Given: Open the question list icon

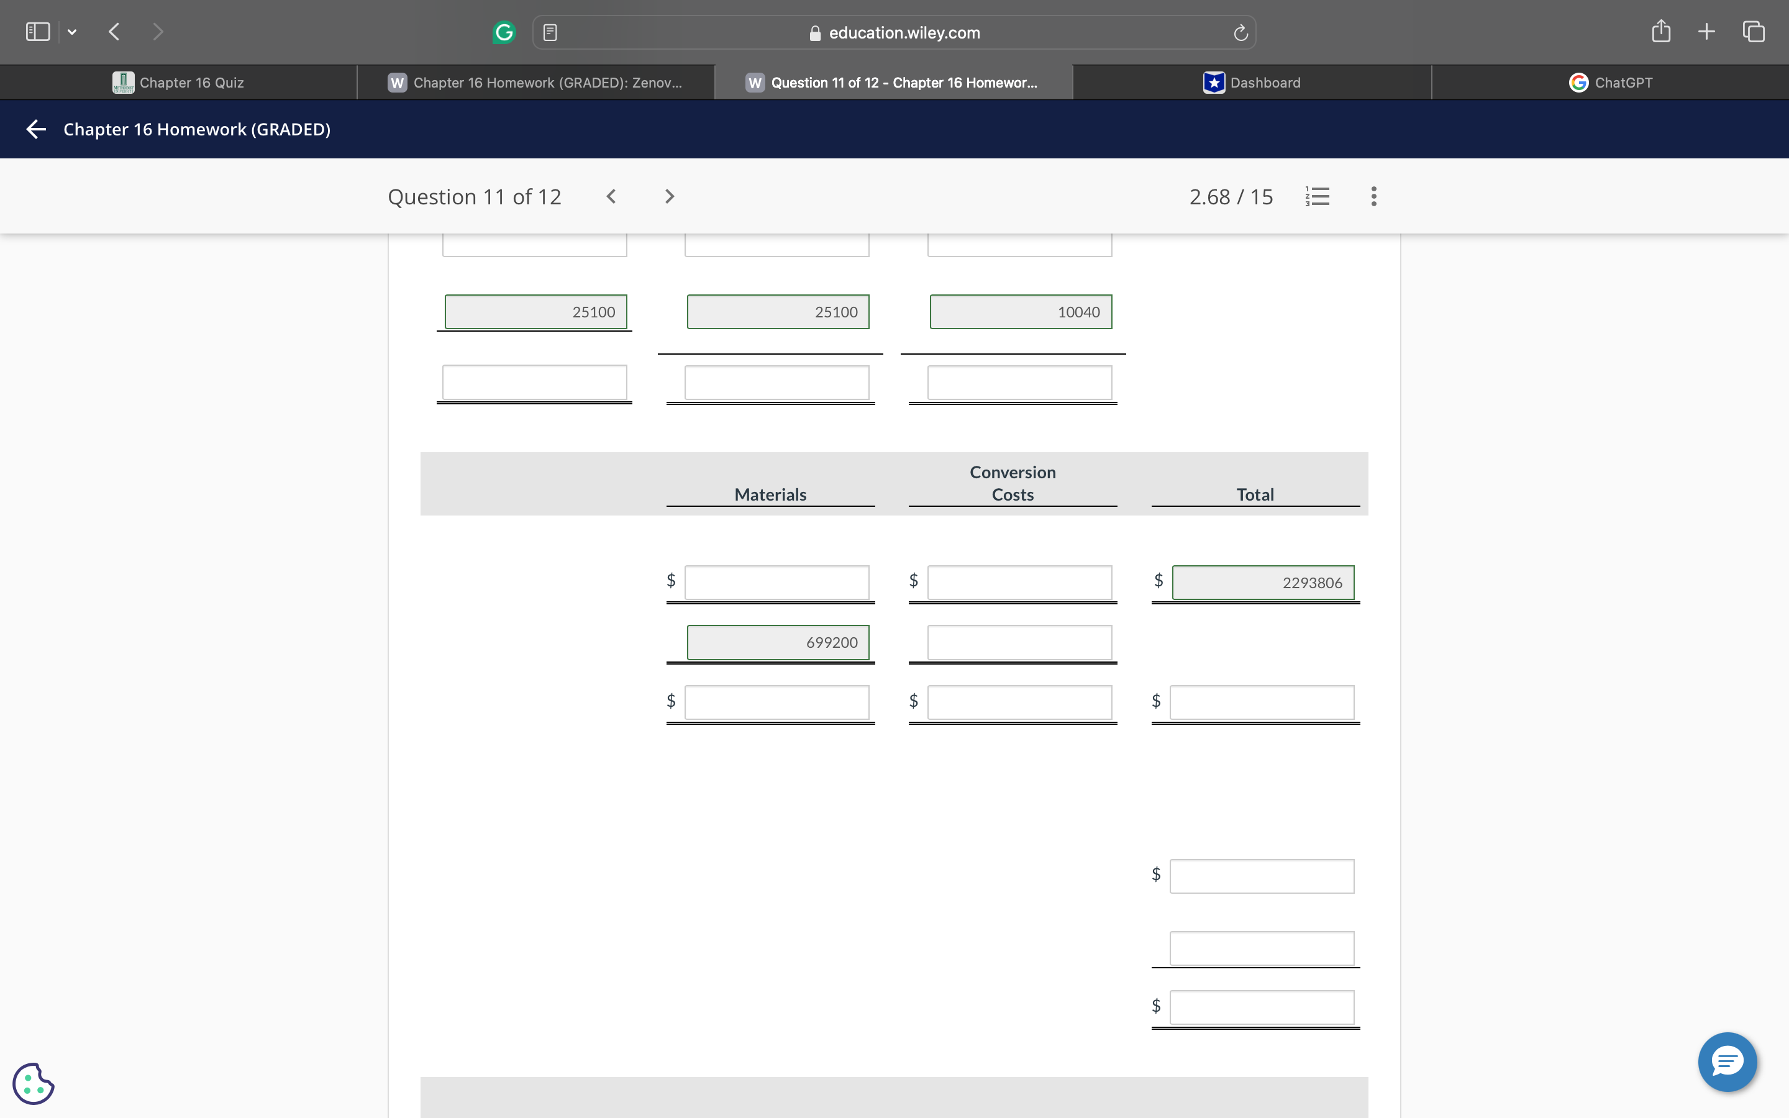Looking at the screenshot, I should [1318, 196].
